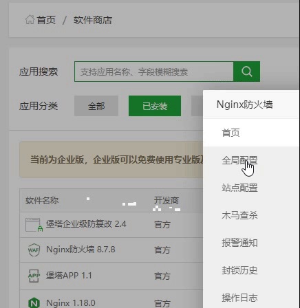Image resolution: width=300 pixels, height=308 pixels.
Task: Click the Nginx防火墙 dialog title
Action: (x=245, y=104)
